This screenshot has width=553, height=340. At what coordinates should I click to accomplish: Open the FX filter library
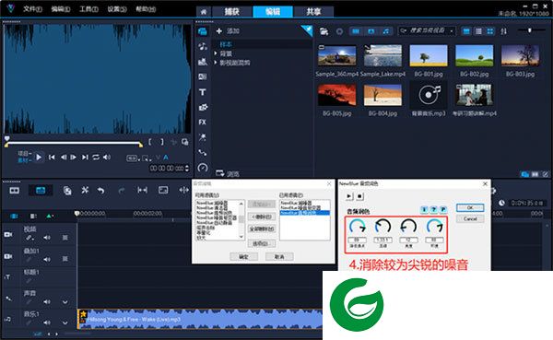(x=203, y=122)
